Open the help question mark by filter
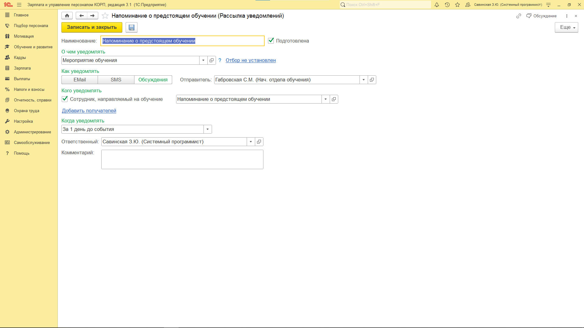This screenshot has height=328, width=584. [x=220, y=60]
